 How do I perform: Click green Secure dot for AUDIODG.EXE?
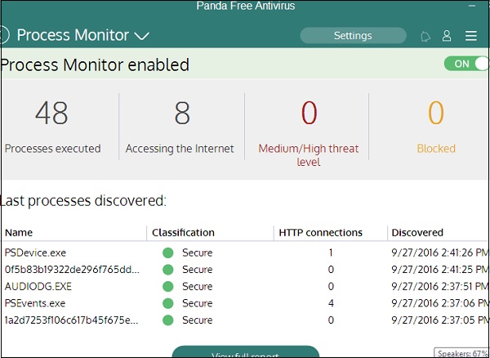(168, 287)
